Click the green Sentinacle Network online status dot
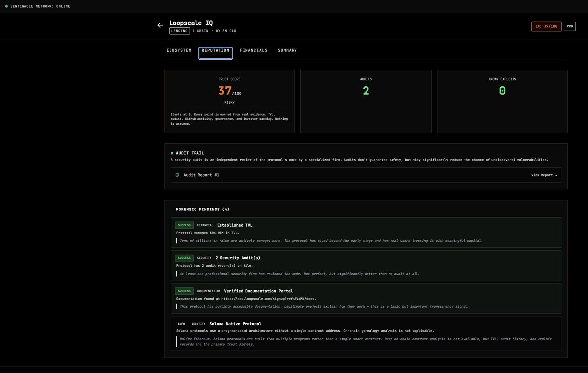The width and height of the screenshot is (588, 373). (6, 6)
